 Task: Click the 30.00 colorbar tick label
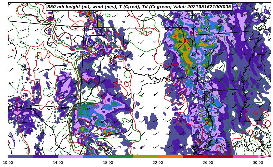(258, 163)
